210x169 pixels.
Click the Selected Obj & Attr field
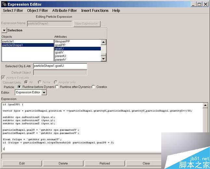point(60,66)
